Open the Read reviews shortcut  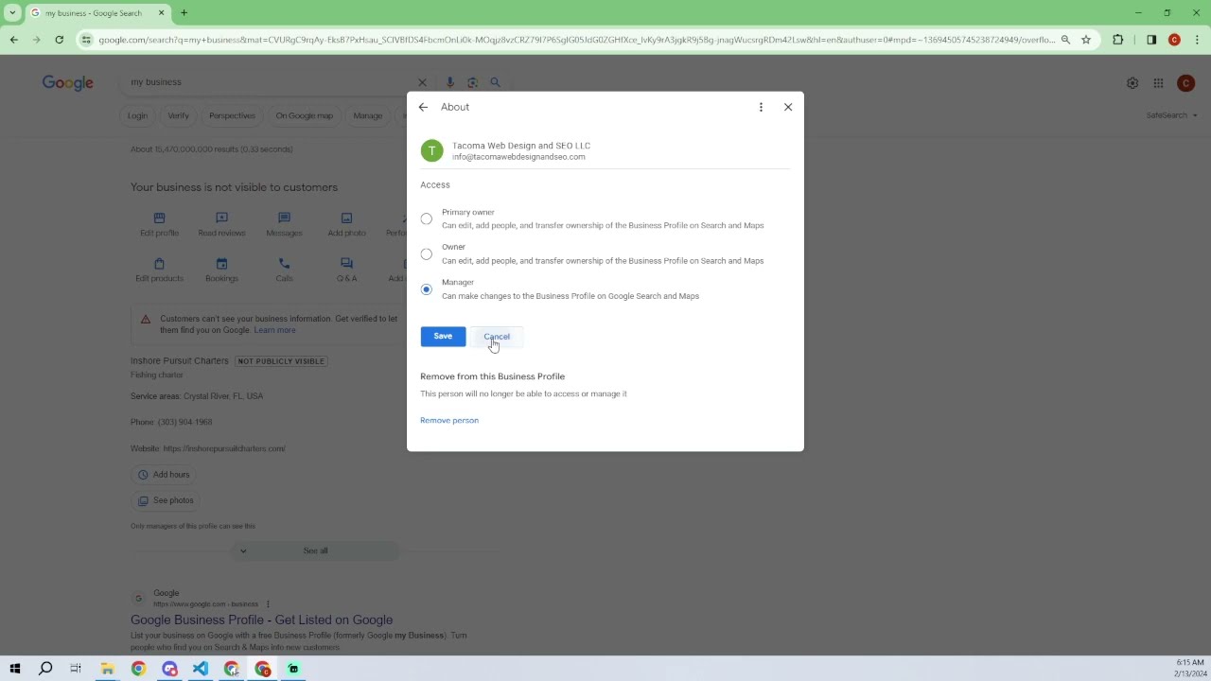point(221,224)
